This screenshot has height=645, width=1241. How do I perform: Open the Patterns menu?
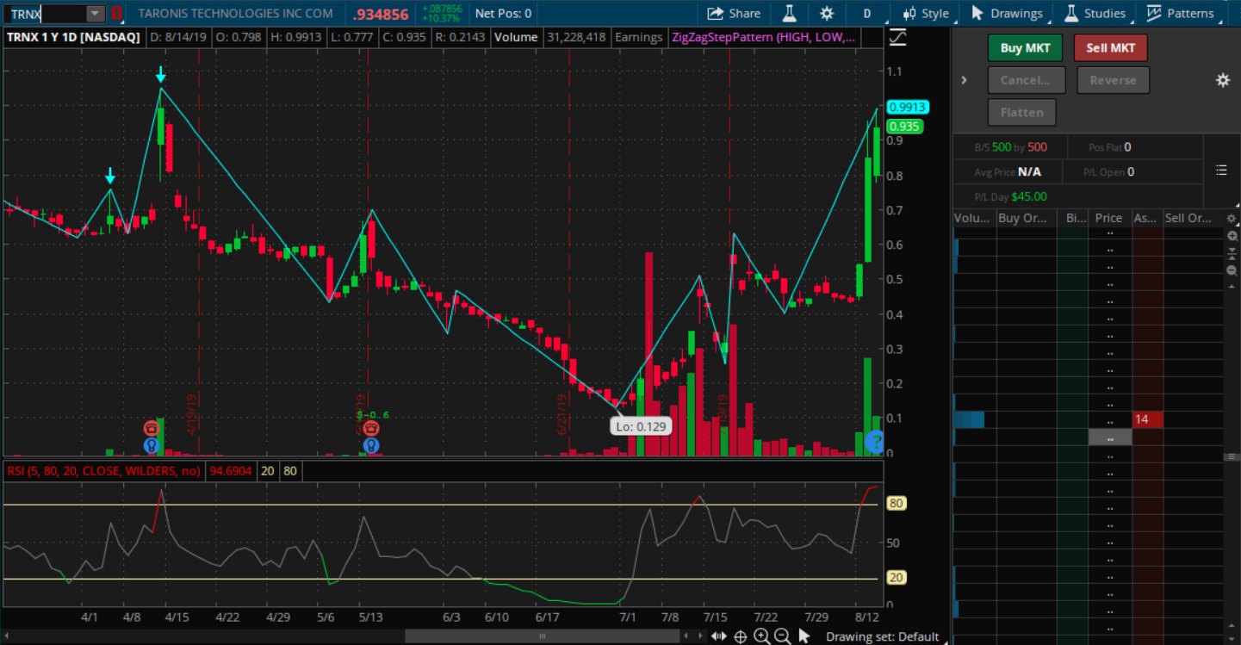pos(1179,14)
